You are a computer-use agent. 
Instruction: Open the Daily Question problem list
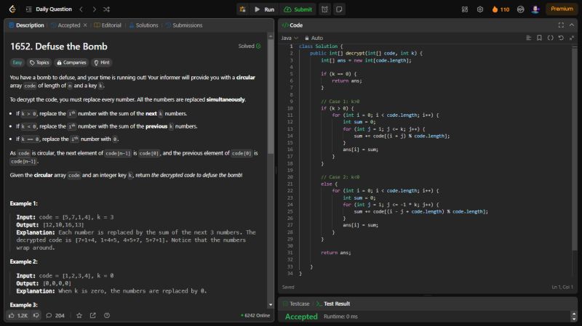click(49, 9)
